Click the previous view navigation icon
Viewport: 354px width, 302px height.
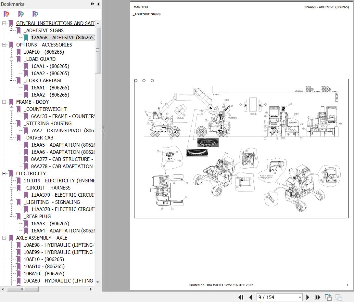pos(328,297)
